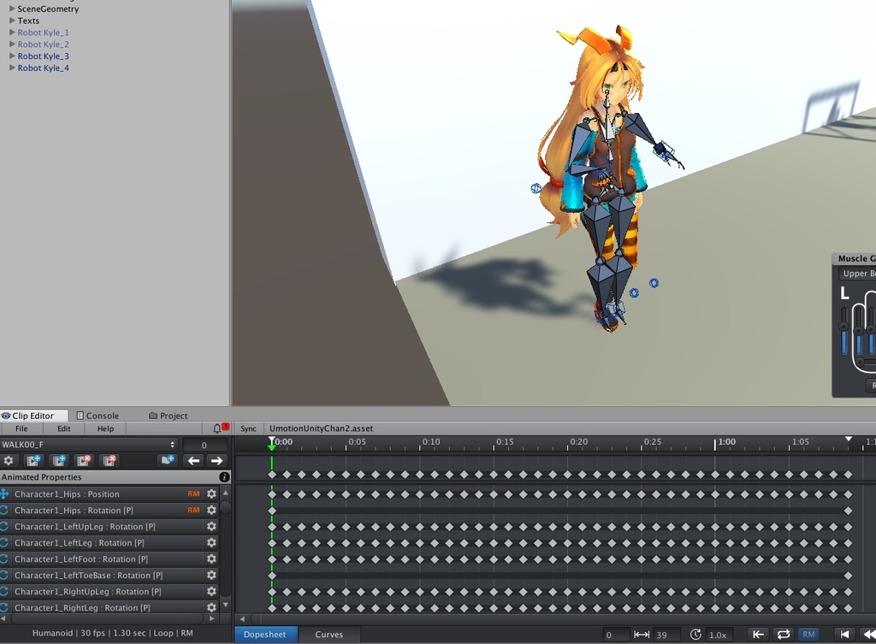Open settings gear for Character1_Hips : Rotation
This screenshot has height=644, width=876.
tap(211, 510)
